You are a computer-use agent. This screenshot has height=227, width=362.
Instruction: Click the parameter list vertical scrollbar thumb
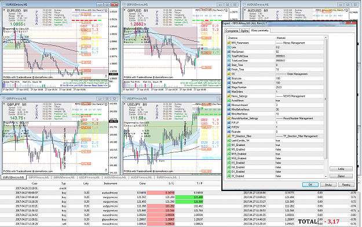[x=326, y=99]
